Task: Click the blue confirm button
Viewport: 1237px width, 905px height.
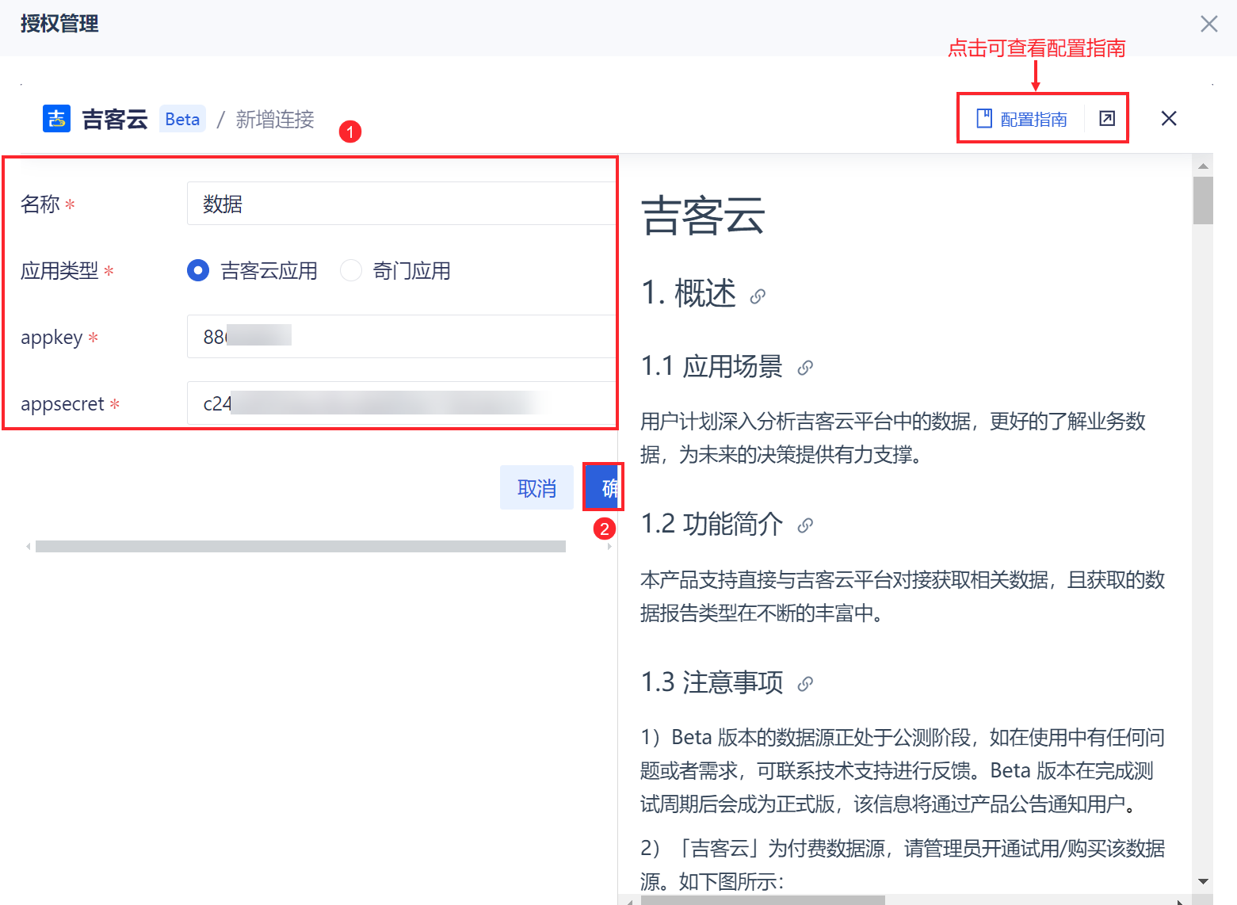Action: 604,487
